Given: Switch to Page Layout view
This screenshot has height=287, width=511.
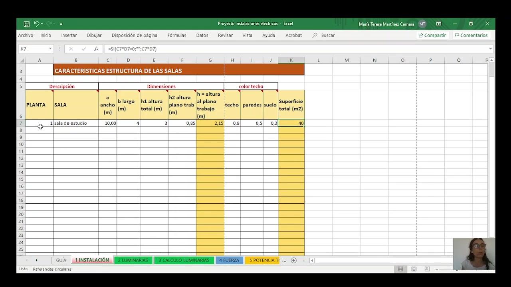Looking at the screenshot, I should pyautogui.click(x=414, y=269).
